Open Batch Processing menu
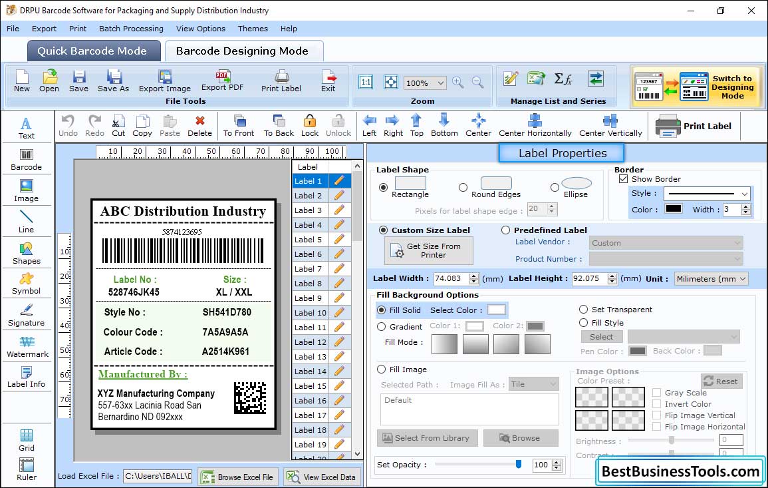This screenshot has width=768, height=488. click(x=131, y=29)
